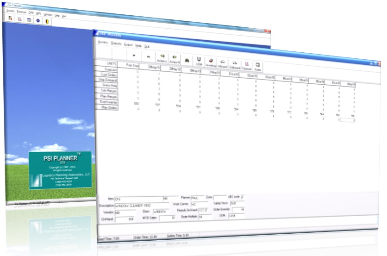Click the Periods On Hand field
Screen dimensions: 387x256
(x=204, y=210)
